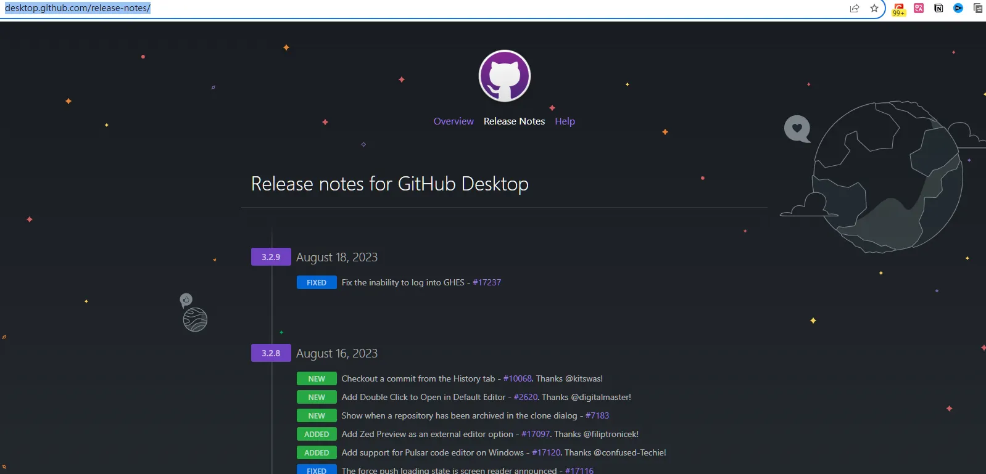Click the FIXED label beside the GHES fix
986x474 pixels.
(x=317, y=282)
